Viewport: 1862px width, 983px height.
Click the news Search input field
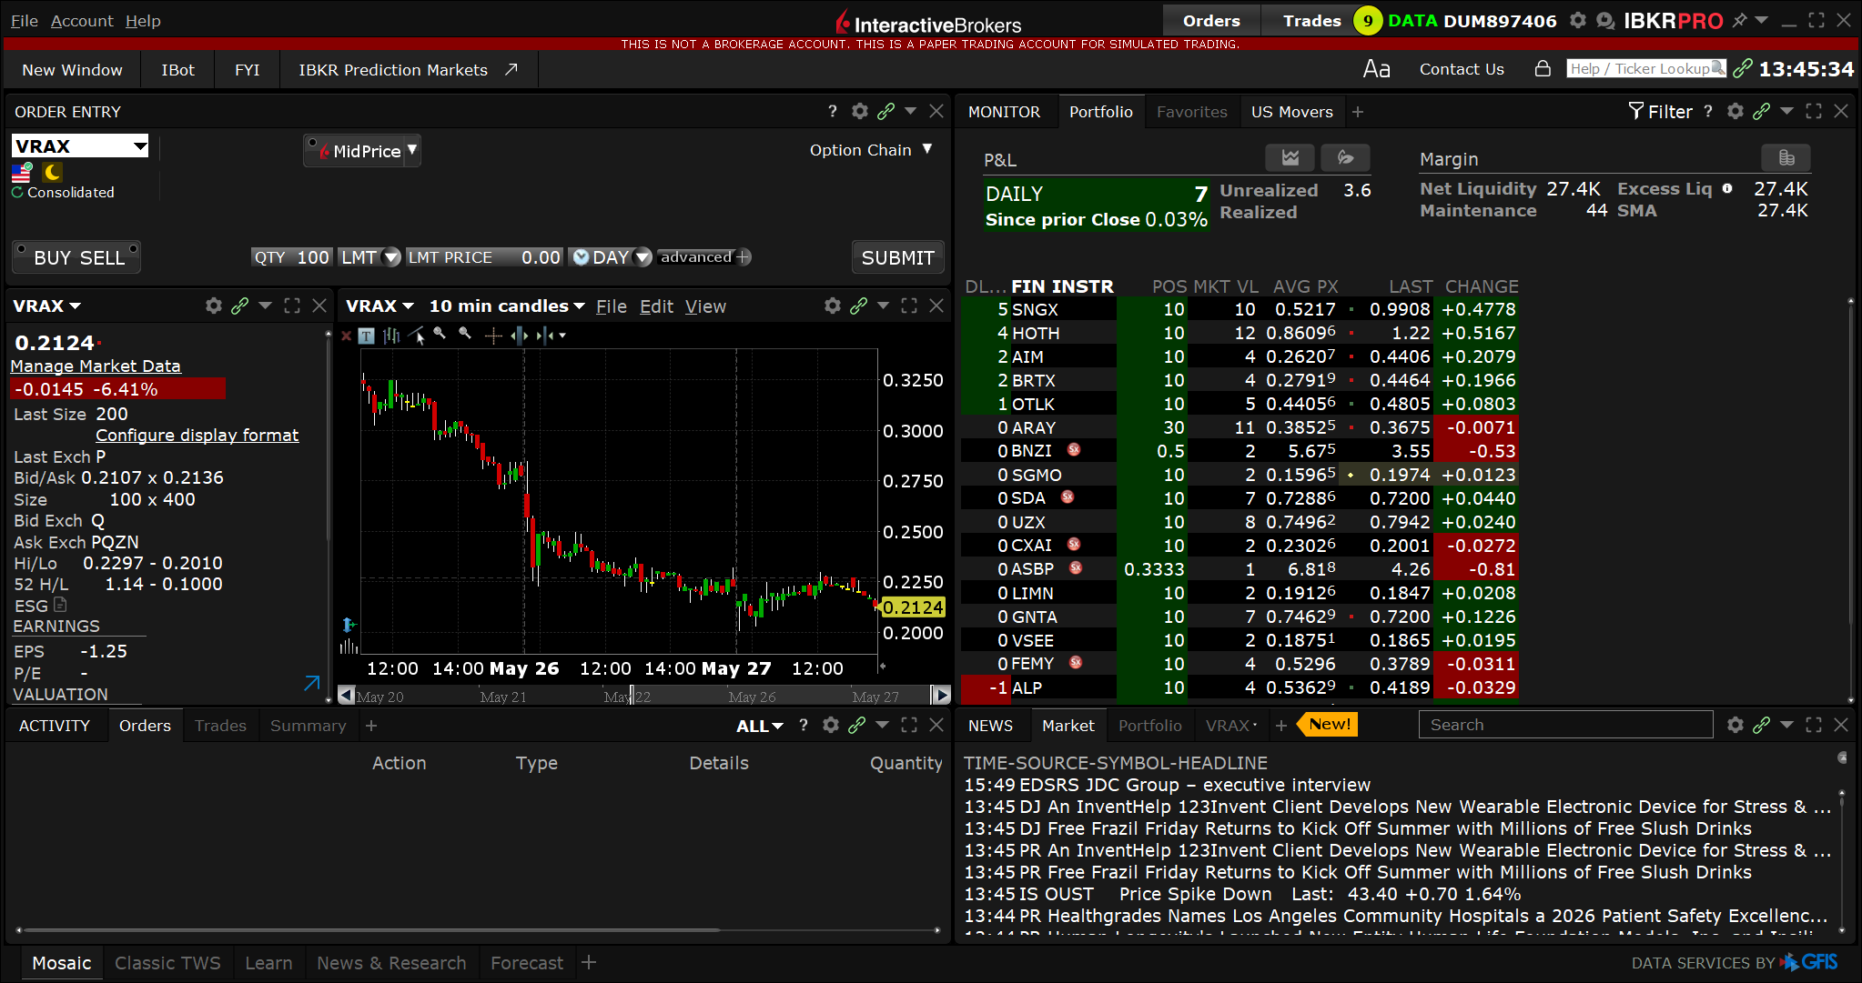pos(1565,725)
